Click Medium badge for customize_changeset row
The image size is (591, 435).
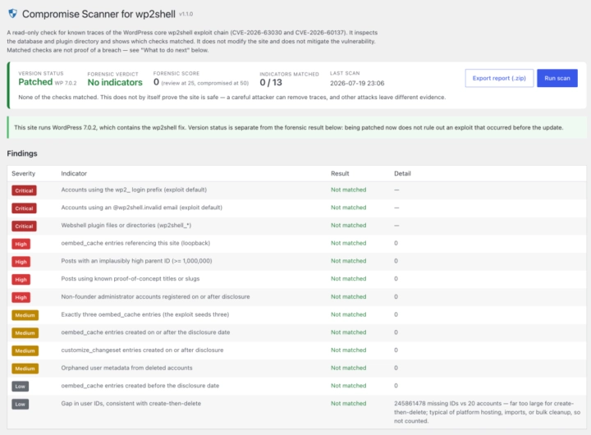tap(25, 350)
